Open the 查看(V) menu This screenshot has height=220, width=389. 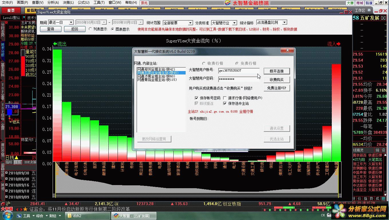coord(38,3)
